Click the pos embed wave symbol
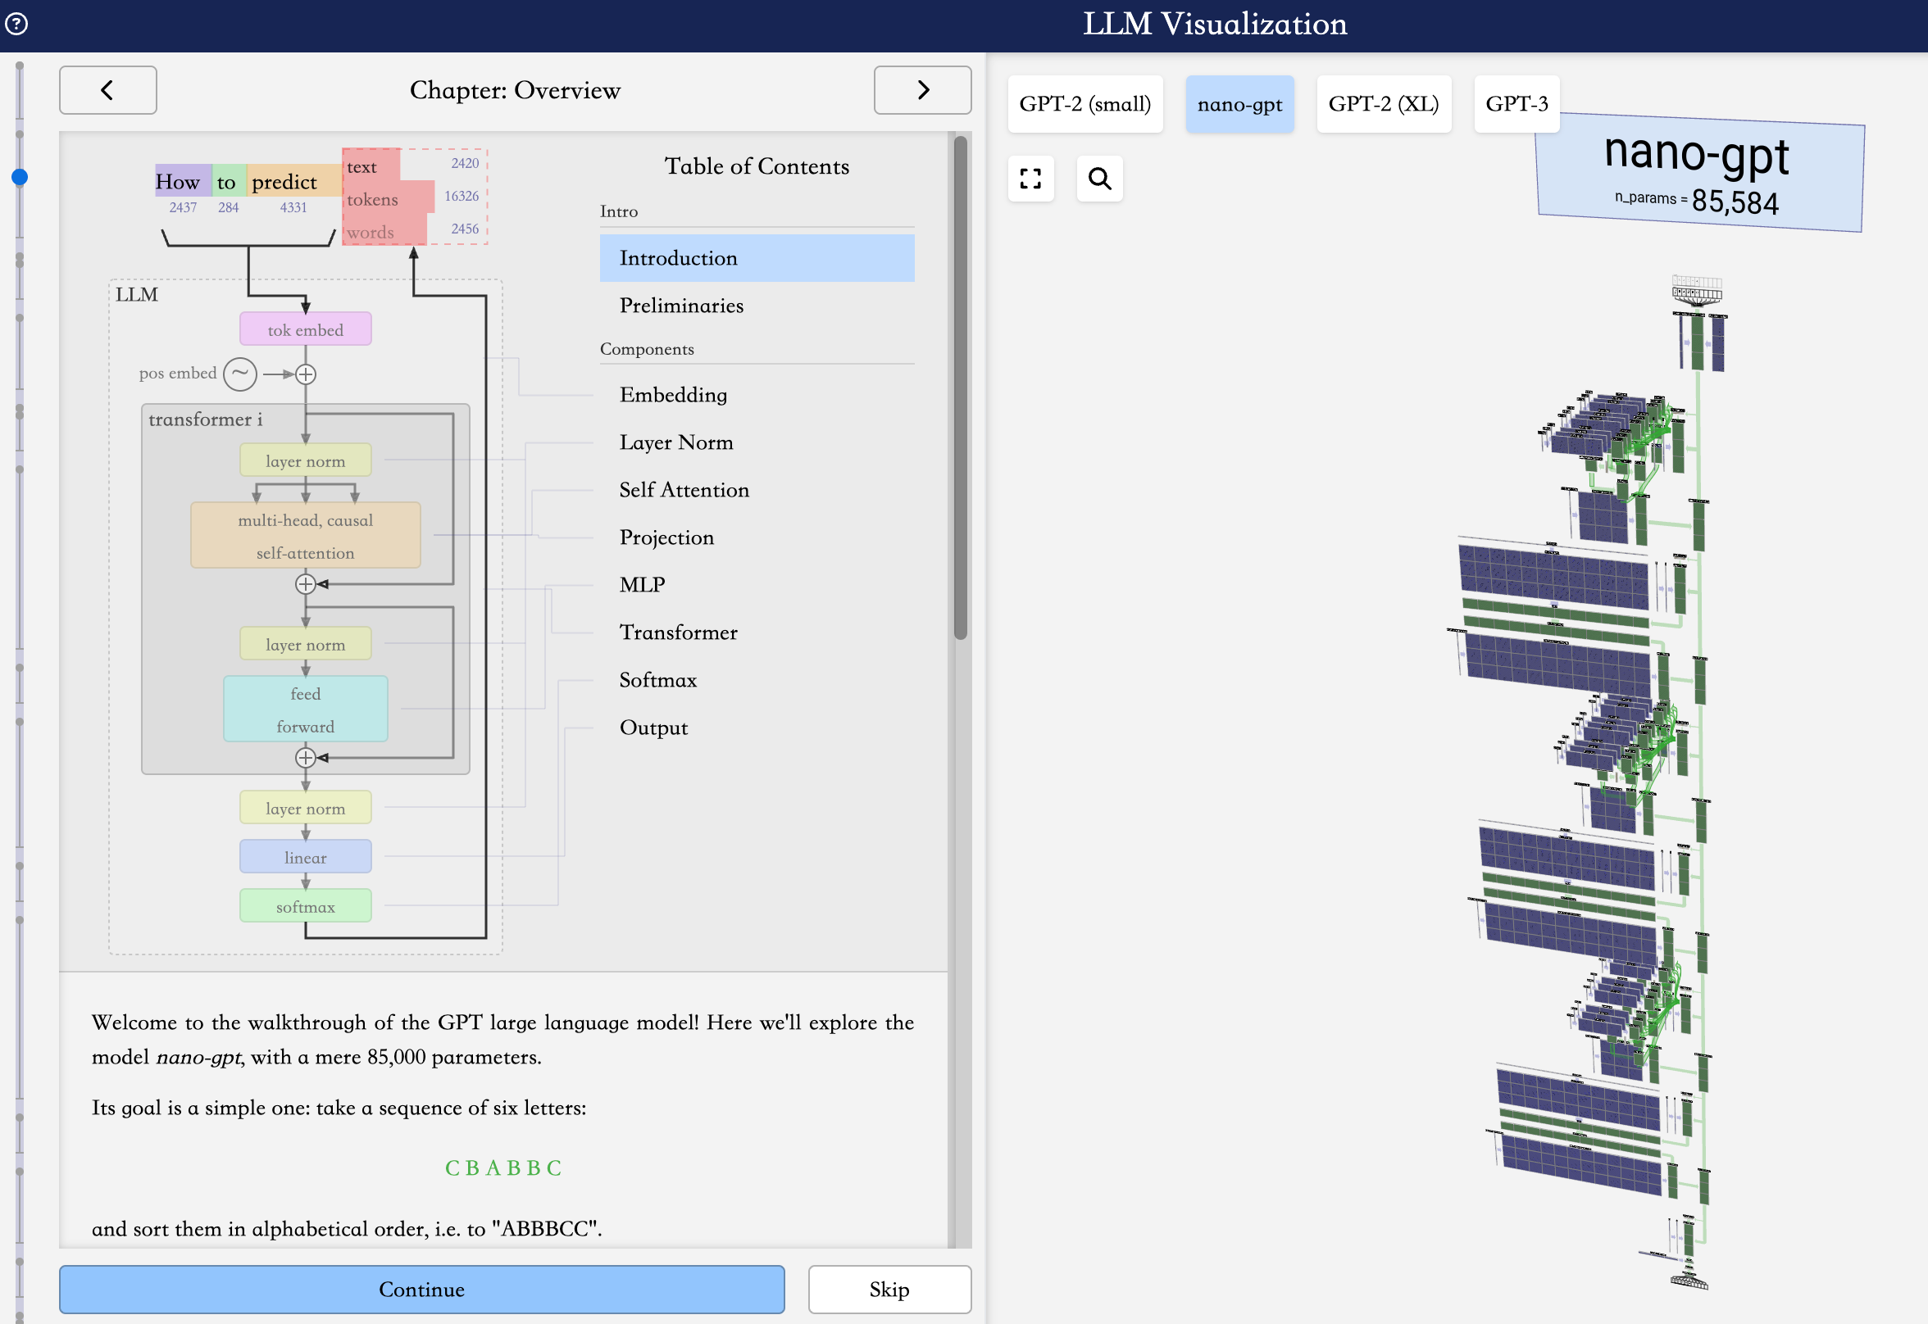Screen dimensions: 1928x1324 [240, 374]
